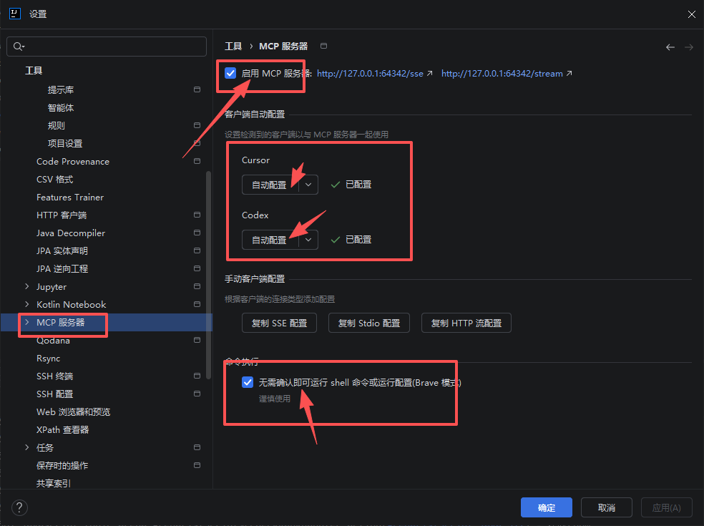
Task: Click the search magnifier icon in settings search
Action: (x=19, y=47)
